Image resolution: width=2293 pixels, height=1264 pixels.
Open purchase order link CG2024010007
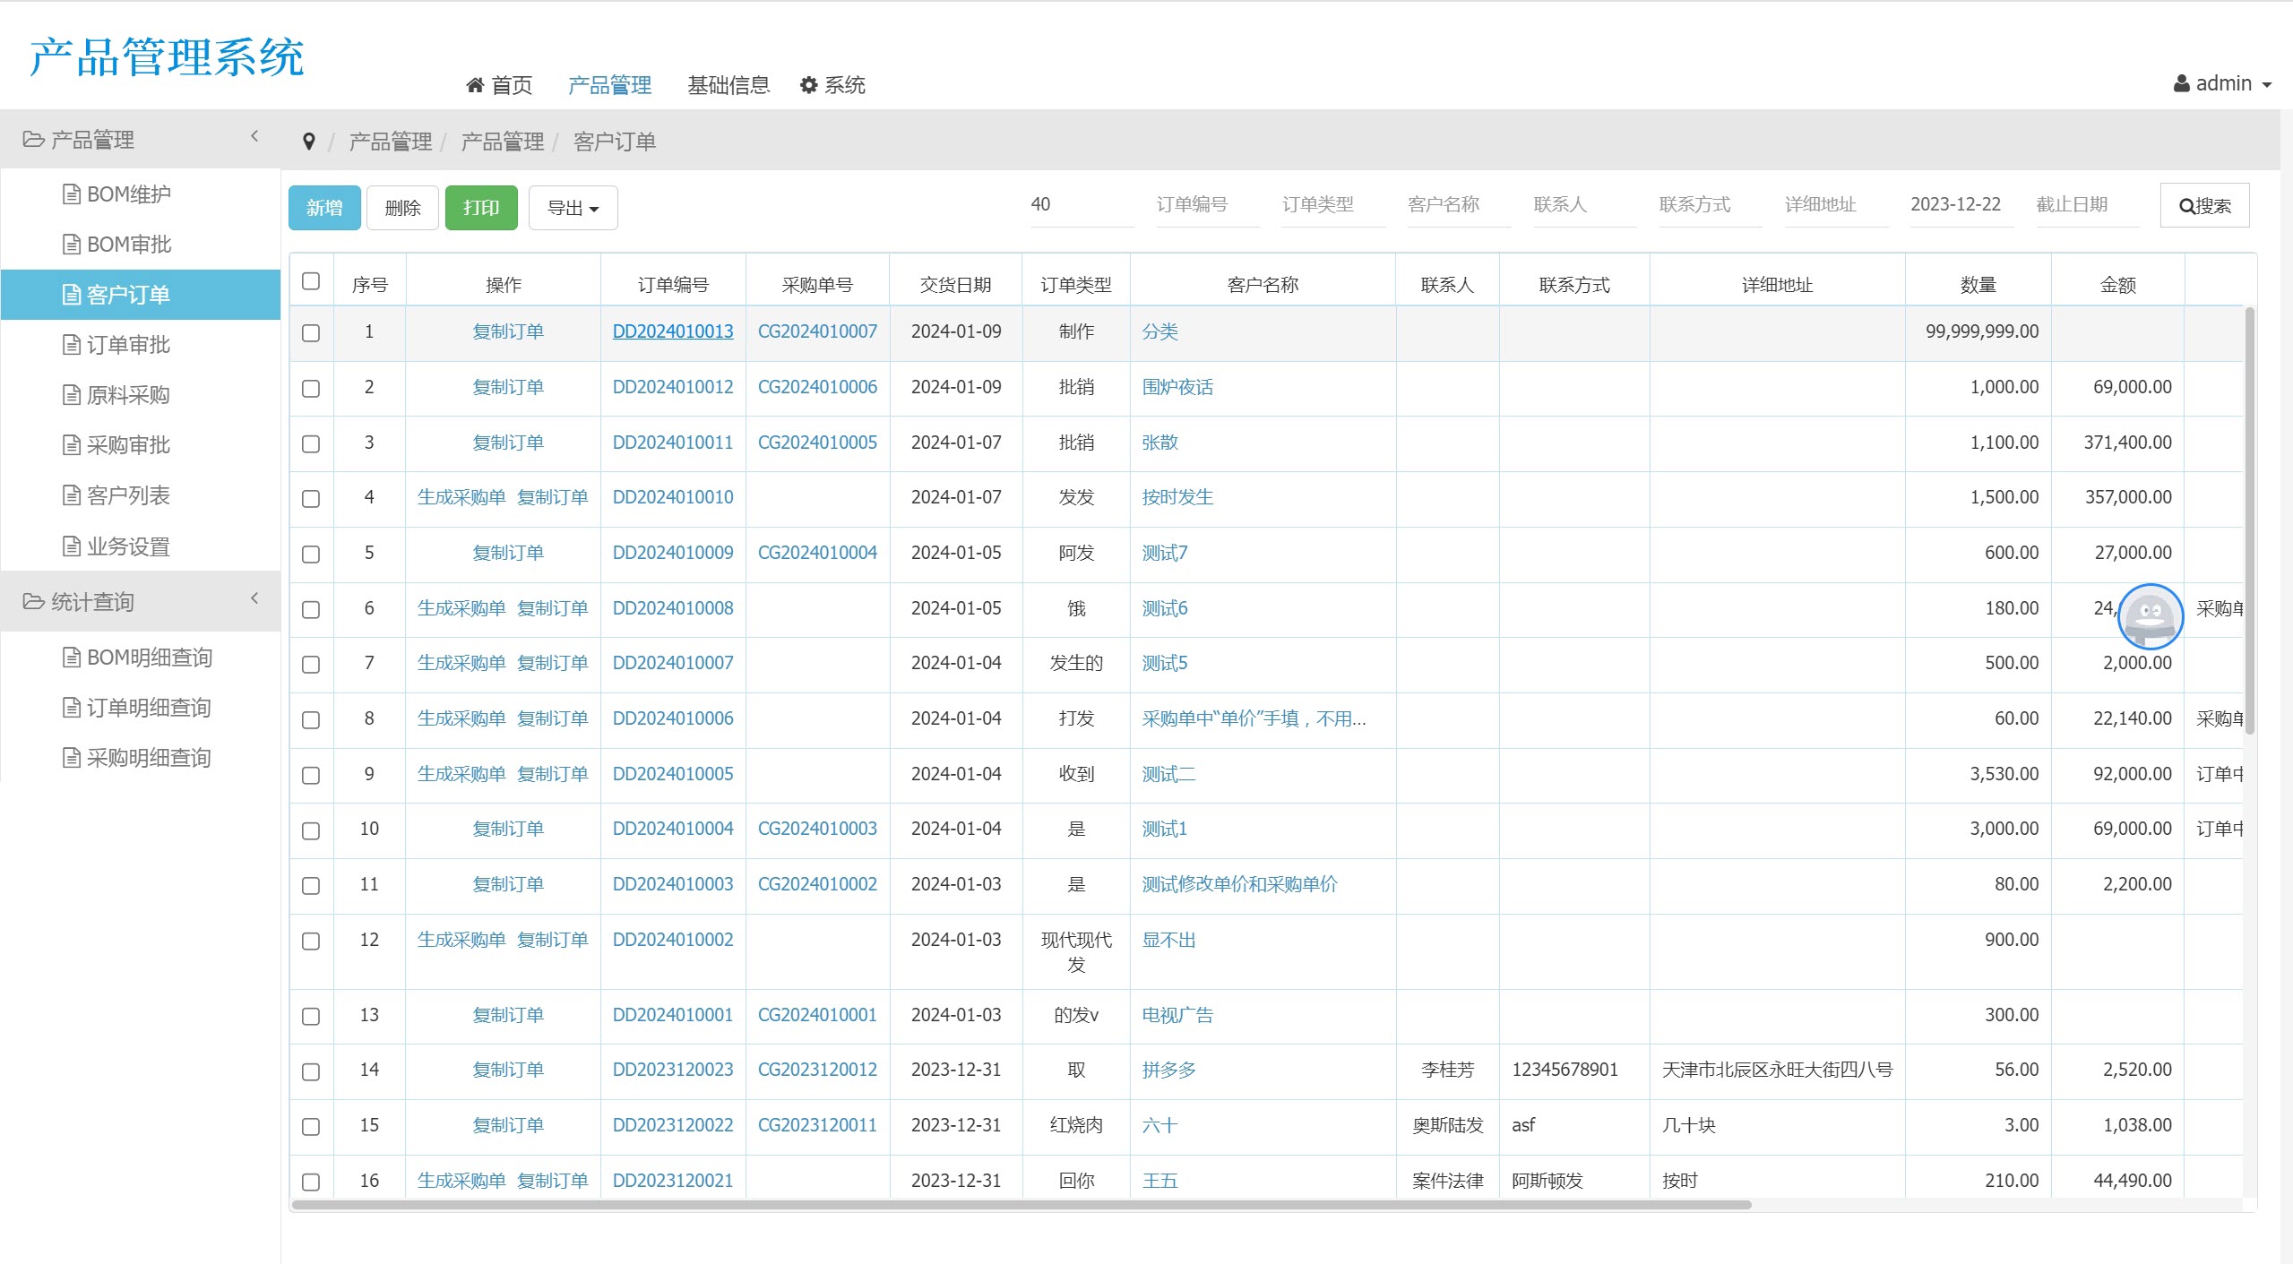[817, 331]
